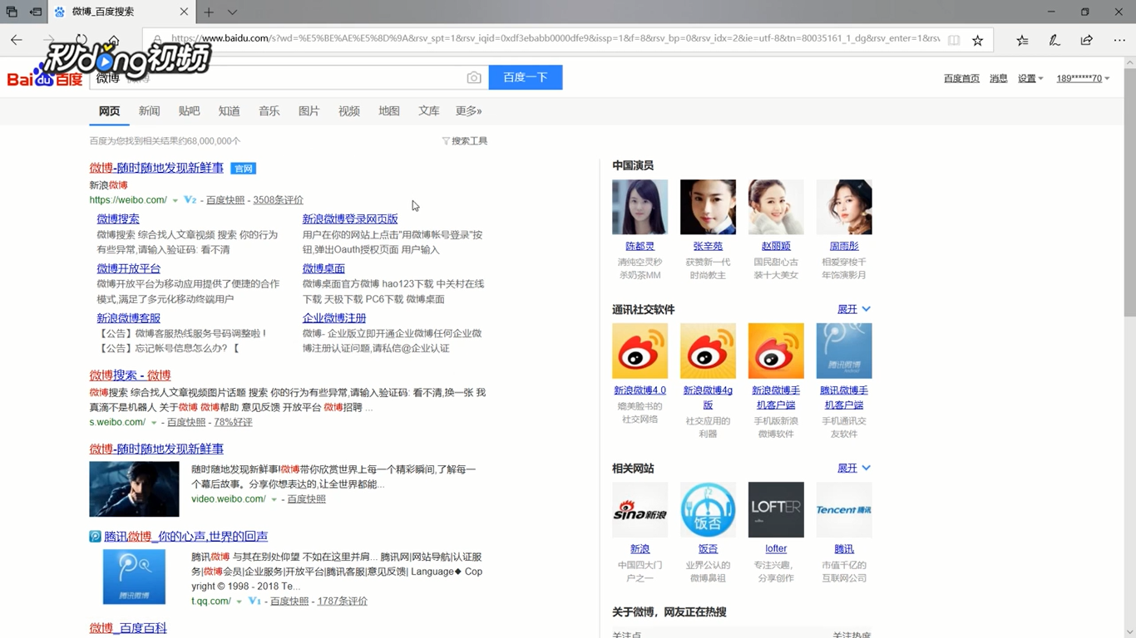Close the 微博_百度搜索 tab

point(184,12)
